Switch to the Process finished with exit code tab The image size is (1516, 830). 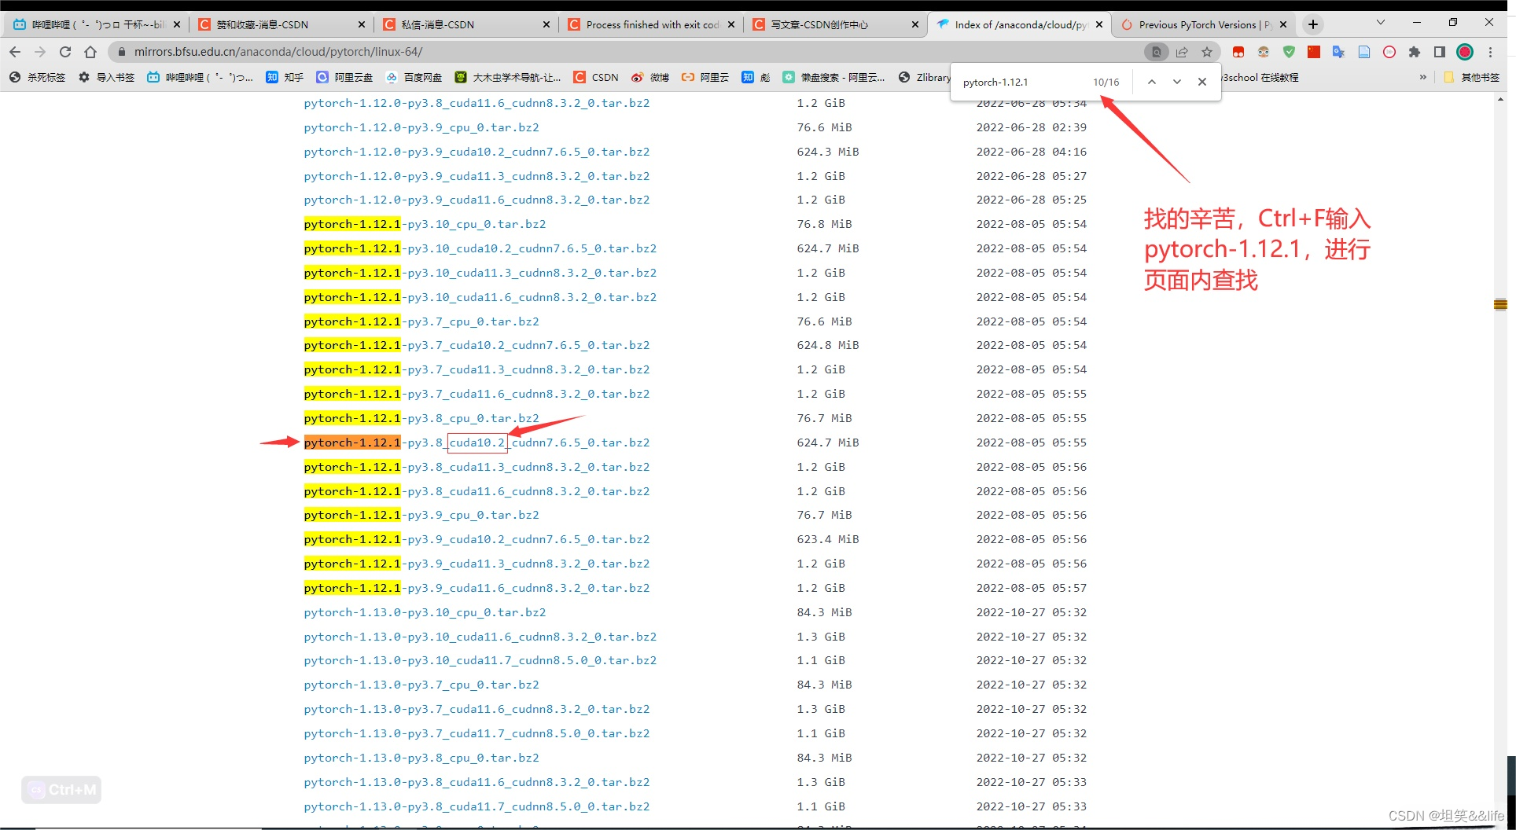coord(651,24)
